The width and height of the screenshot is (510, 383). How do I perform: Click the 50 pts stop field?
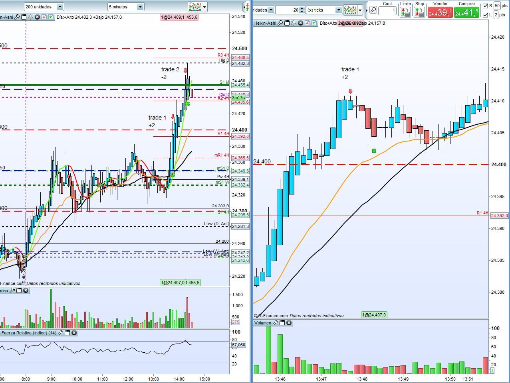(497, 6)
